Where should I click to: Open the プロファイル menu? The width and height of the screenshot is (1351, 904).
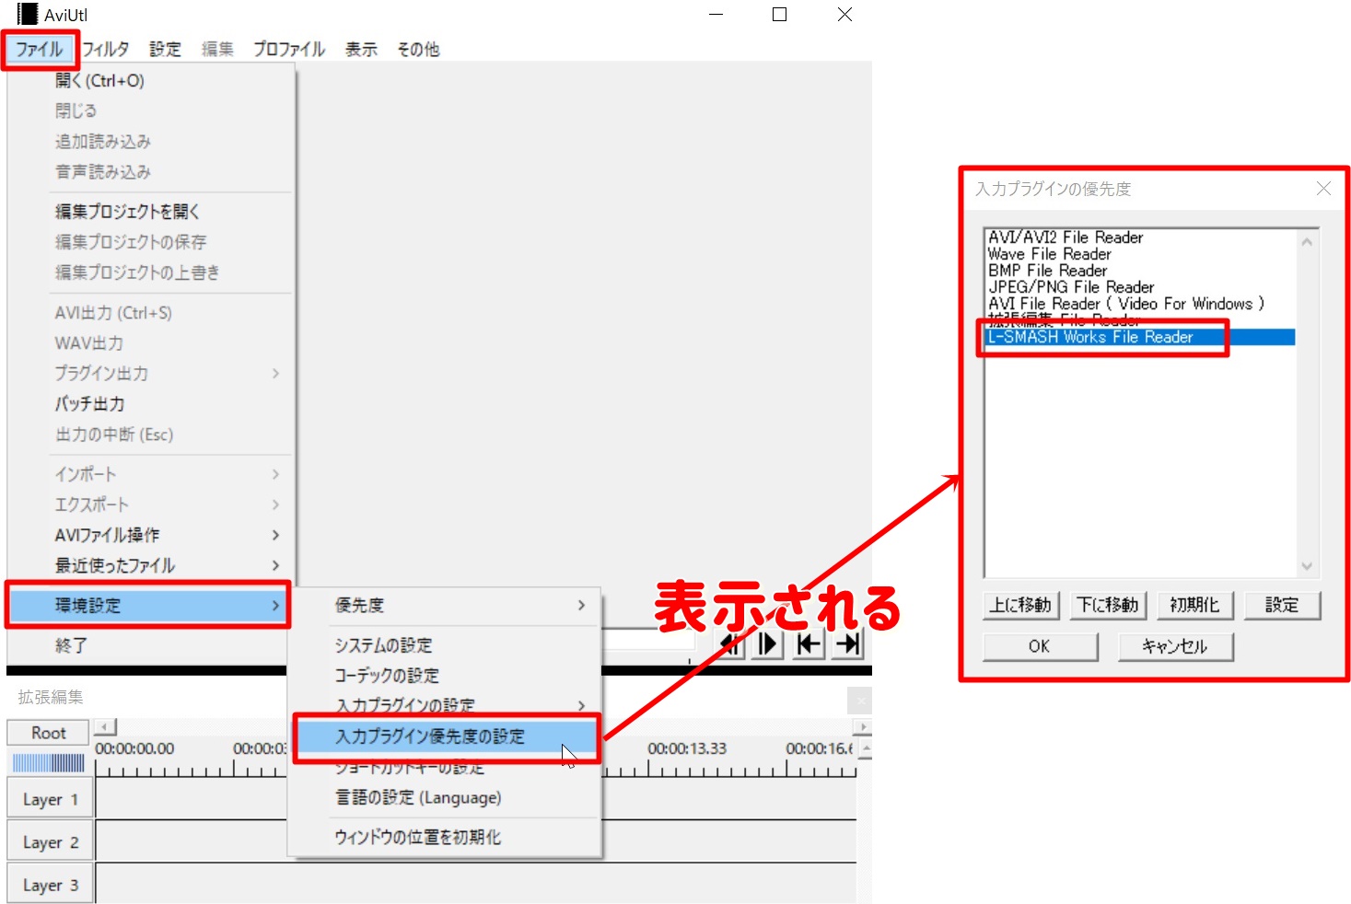click(289, 50)
